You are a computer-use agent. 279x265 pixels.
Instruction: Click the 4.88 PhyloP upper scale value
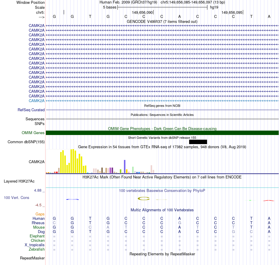click(x=38, y=190)
